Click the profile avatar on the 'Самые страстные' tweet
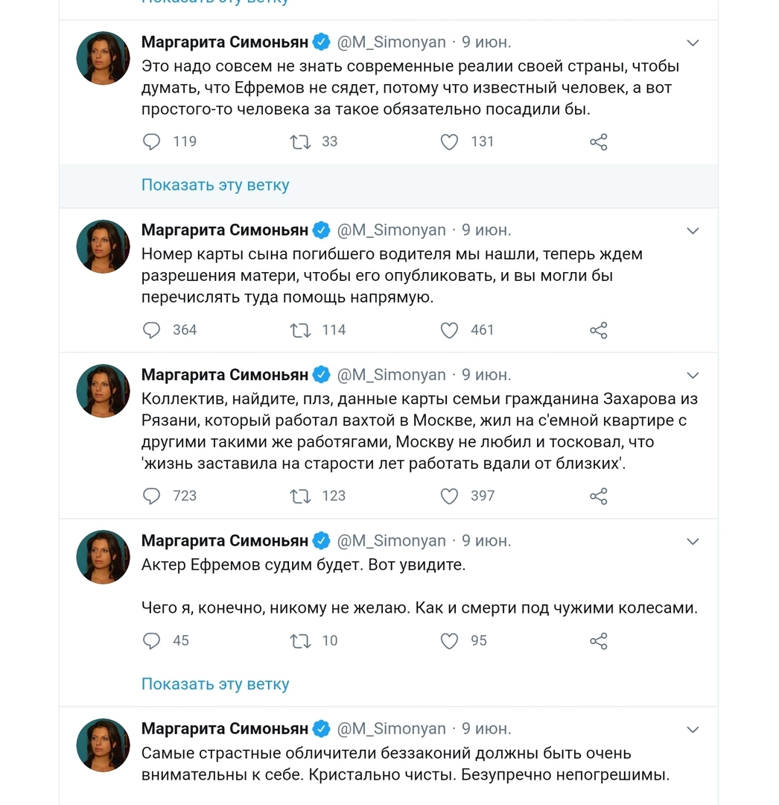The height and width of the screenshot is (805, 779). [x=104, y=745]
